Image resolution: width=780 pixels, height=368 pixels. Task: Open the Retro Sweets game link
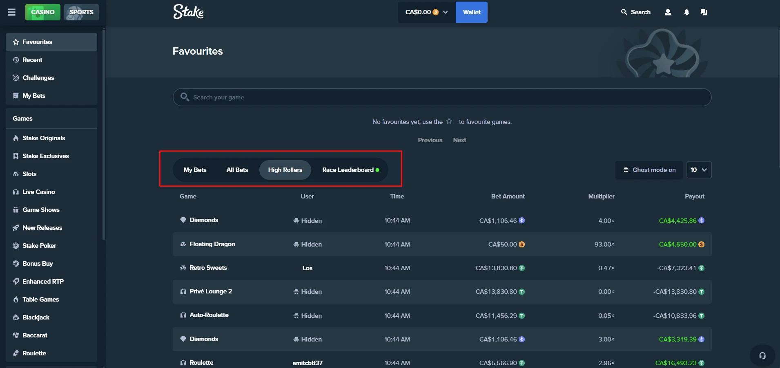(x=208, y=268)
